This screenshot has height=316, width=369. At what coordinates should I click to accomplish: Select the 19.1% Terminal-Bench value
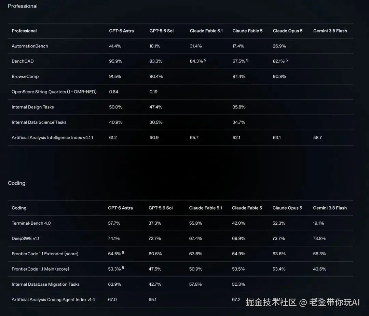coord(318,223)
